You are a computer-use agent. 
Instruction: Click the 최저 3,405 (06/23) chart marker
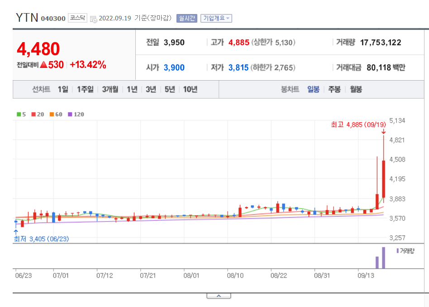pos(41,239)
